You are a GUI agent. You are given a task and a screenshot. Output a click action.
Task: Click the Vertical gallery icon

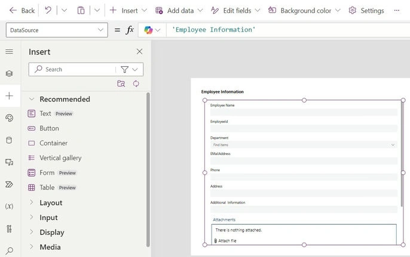[x=31, y=158]
